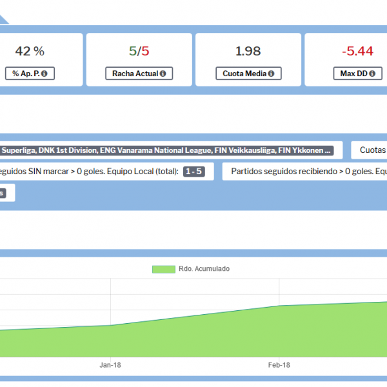This screenshot has height=387, width=387.
Task: Click info icon next to Cuota Media
Action: point(271,74)
